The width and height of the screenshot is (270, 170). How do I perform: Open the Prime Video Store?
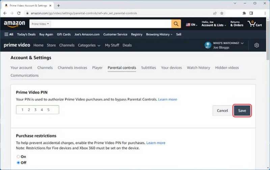51,45
